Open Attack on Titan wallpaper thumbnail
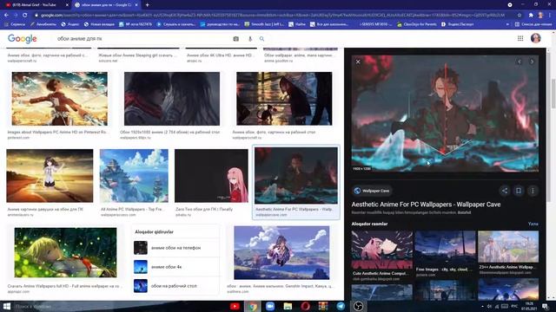The height and width of the screenshot is (312, 556). tap(60, 99)
